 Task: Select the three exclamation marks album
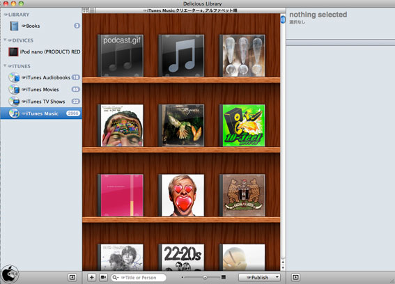[x=242, y=56]
